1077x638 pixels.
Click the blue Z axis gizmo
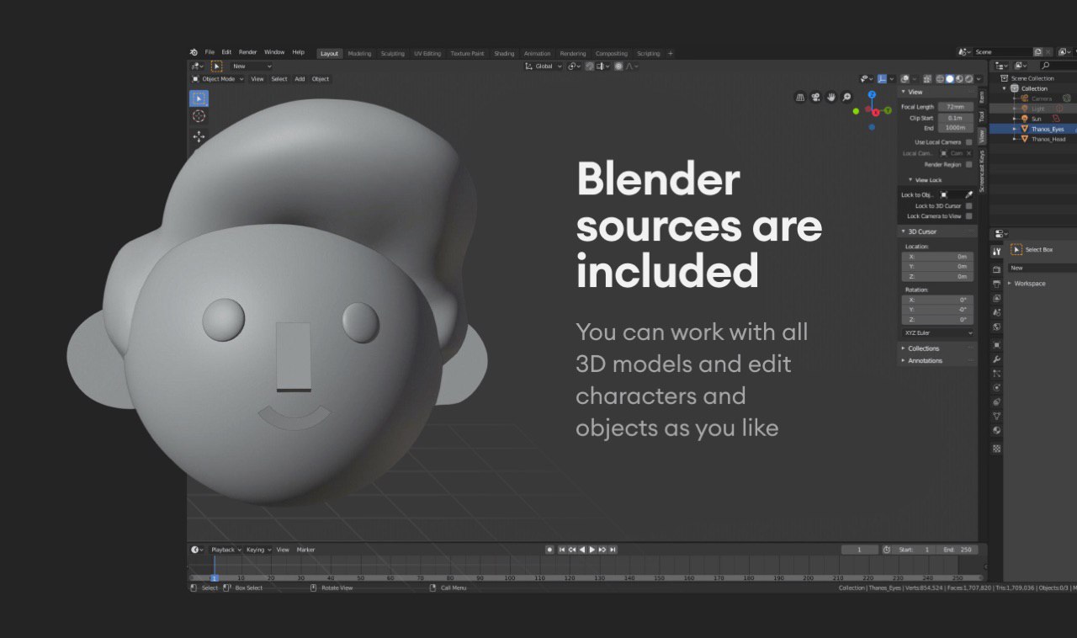point(872,94)
